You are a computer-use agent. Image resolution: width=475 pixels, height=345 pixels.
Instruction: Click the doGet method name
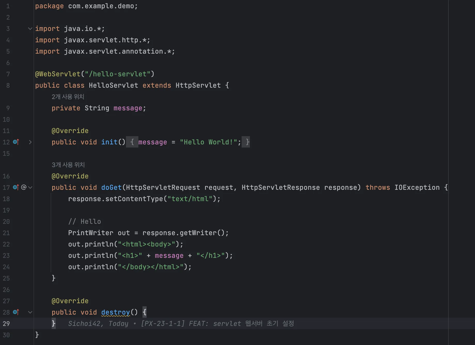[112, 187]
